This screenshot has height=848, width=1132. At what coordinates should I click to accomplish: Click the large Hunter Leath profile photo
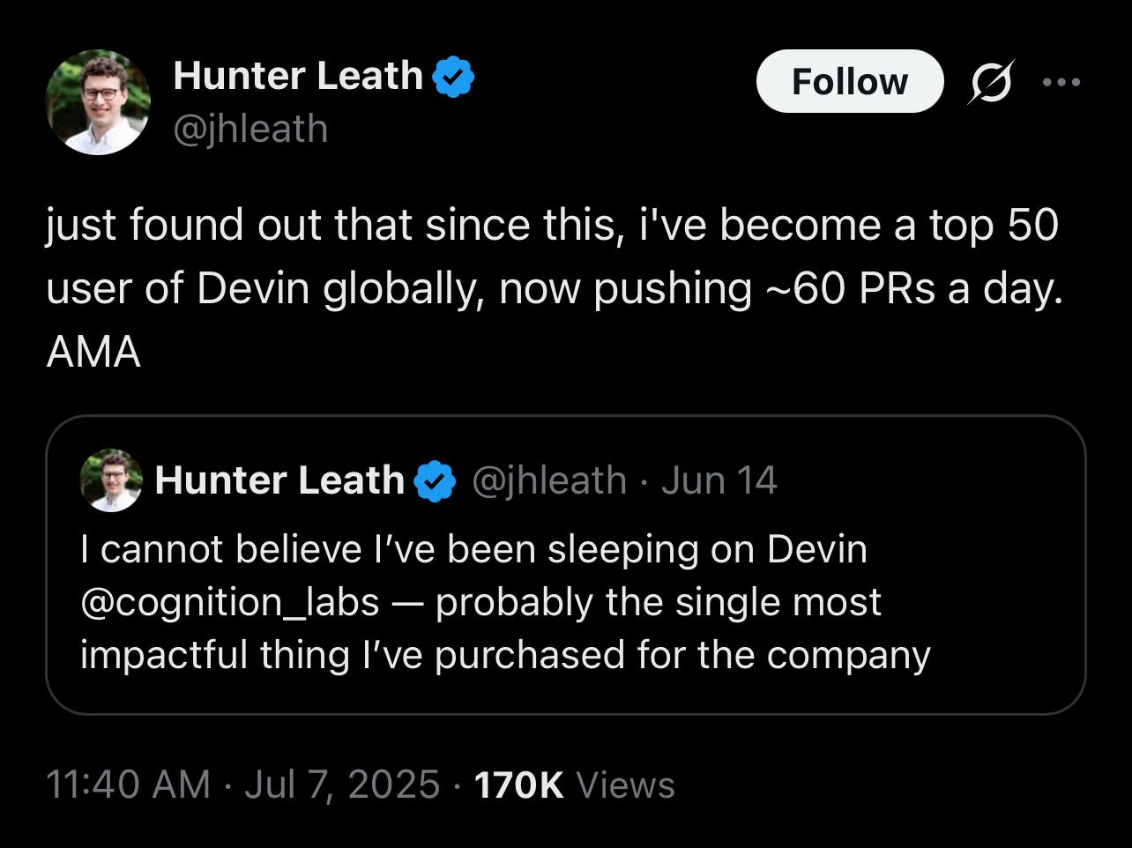98,102
